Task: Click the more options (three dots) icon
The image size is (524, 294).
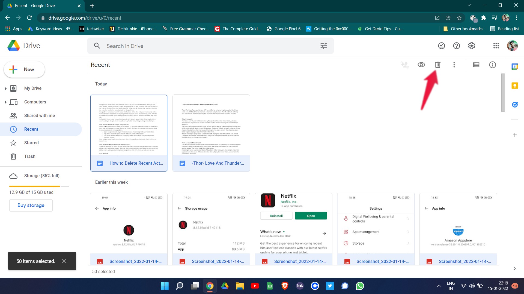Action: point(454,65)
